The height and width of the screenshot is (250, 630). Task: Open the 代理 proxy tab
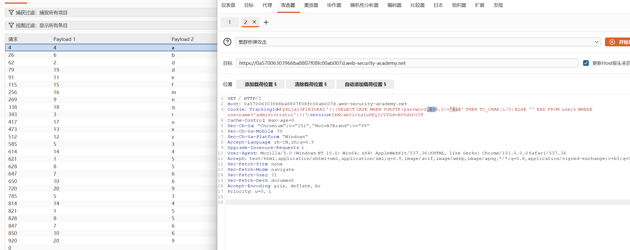click(x=267, y=5)
